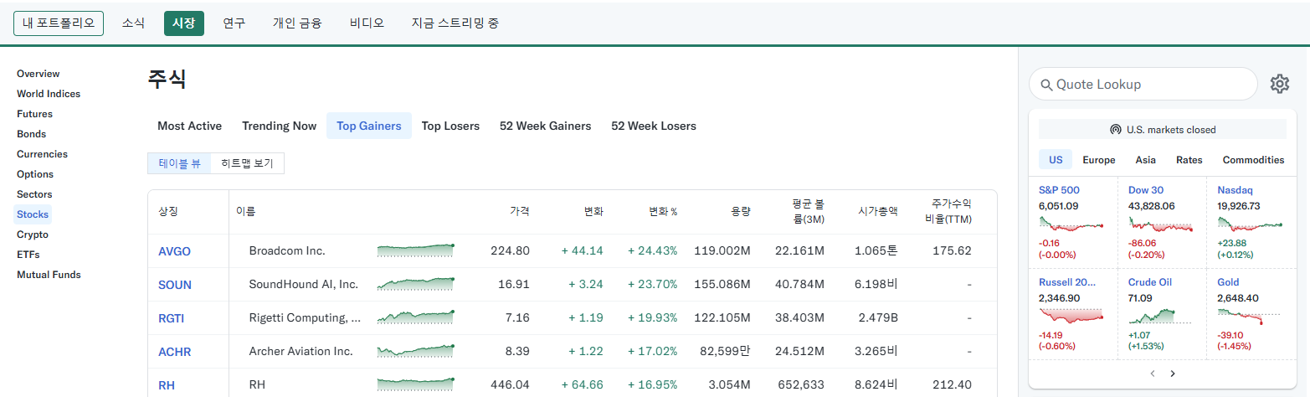
Task: Sort by 시가총액 market cap column header
Action: (878, 211)
